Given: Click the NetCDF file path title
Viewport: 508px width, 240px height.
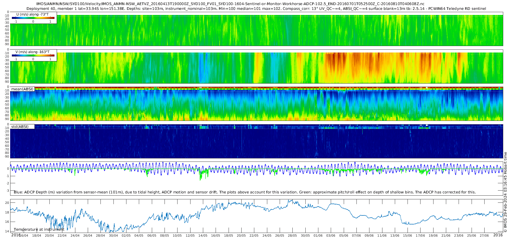Looking at the screenshot, I should click(x=230, y=4).
